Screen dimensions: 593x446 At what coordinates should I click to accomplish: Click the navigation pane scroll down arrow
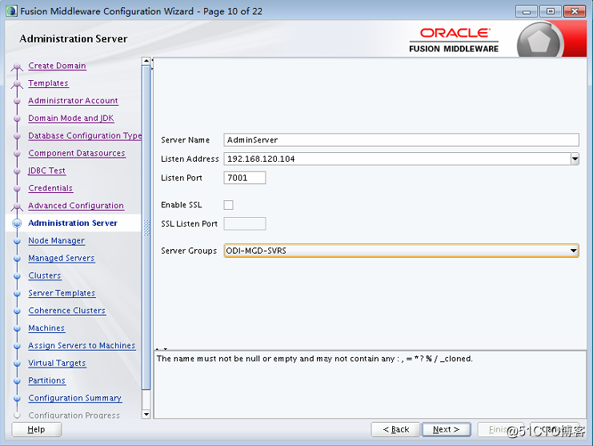point(146,414)
